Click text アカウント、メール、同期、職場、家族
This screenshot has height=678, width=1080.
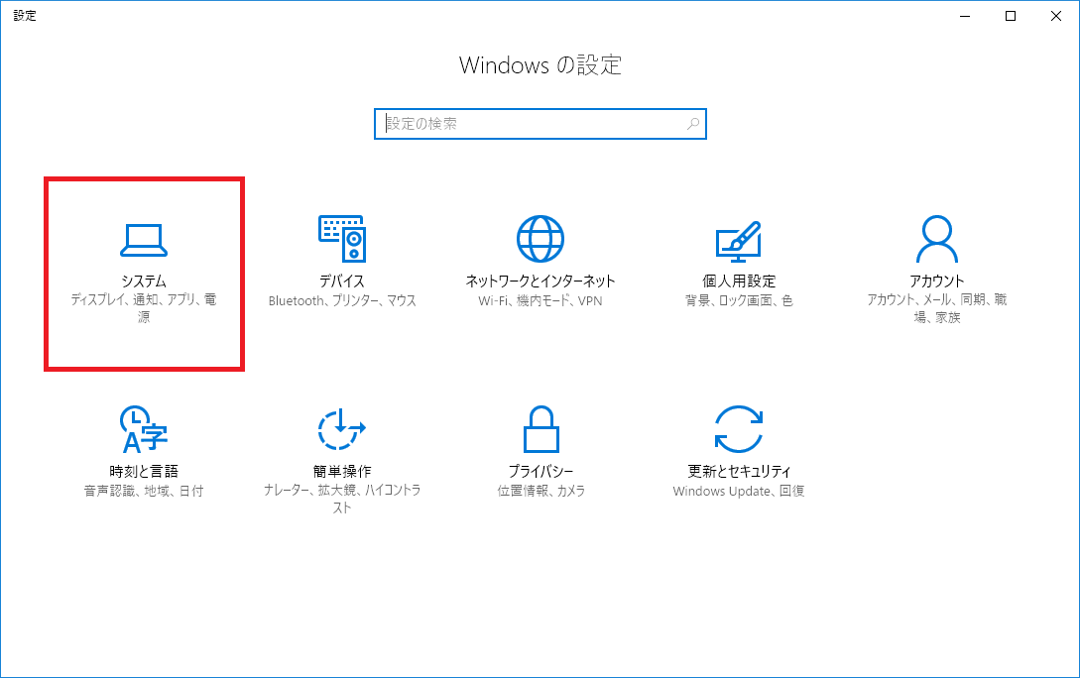937,308
